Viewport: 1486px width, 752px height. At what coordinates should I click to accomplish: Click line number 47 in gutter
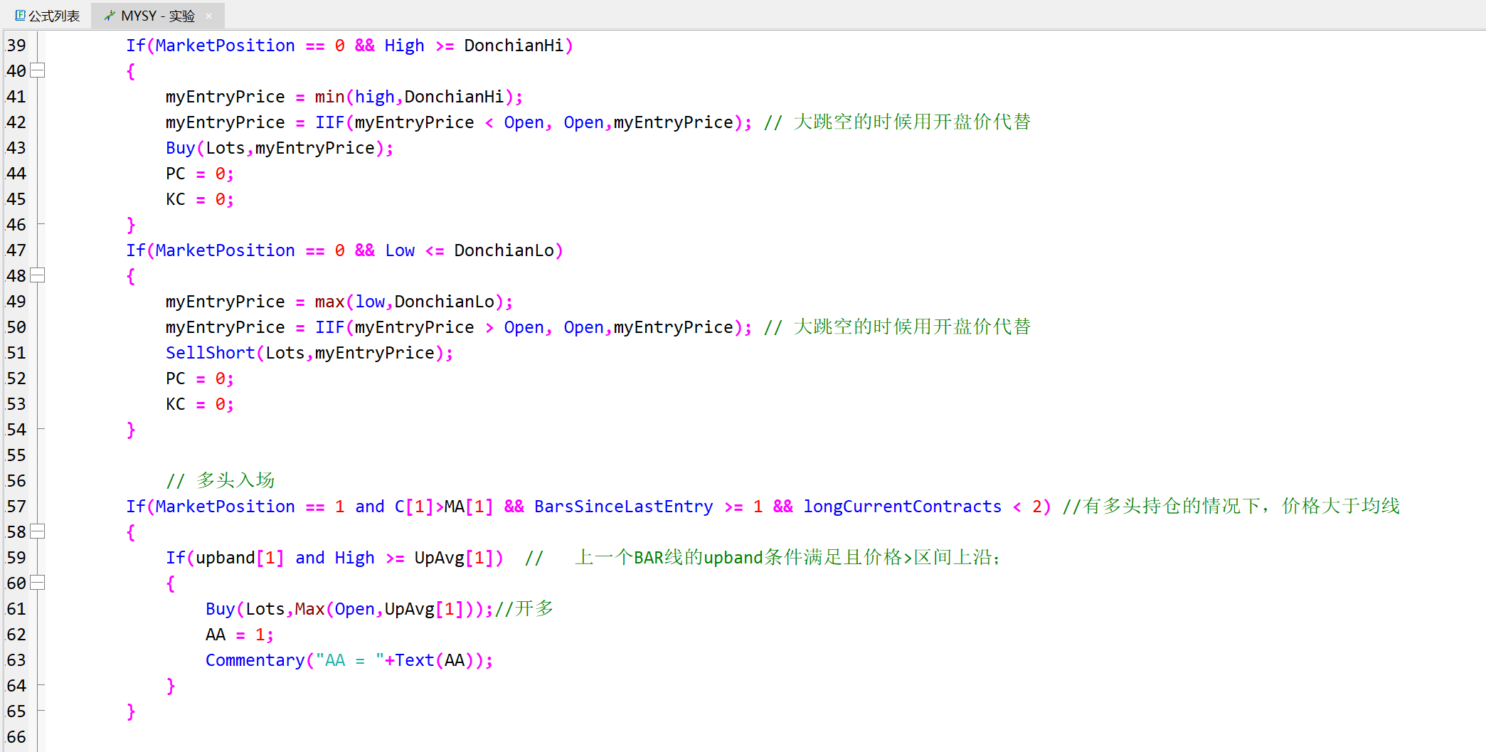pyautogui.click(x=16, y=250)
